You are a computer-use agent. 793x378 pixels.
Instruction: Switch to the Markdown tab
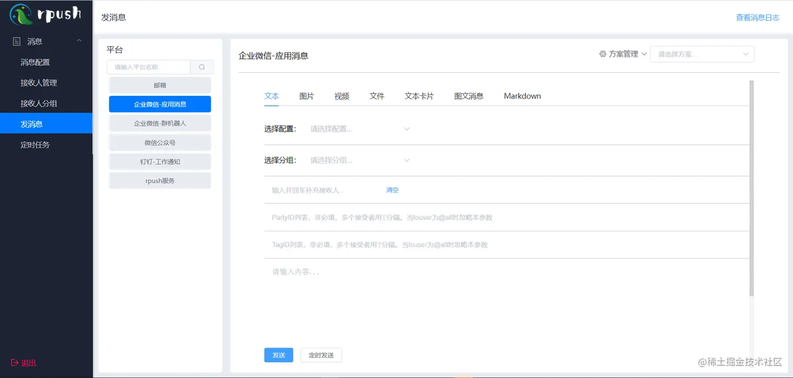pos(522,96)
